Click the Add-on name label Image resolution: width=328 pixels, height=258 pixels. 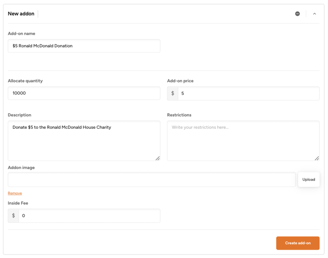pyautogui.click(x=22, y=34)
